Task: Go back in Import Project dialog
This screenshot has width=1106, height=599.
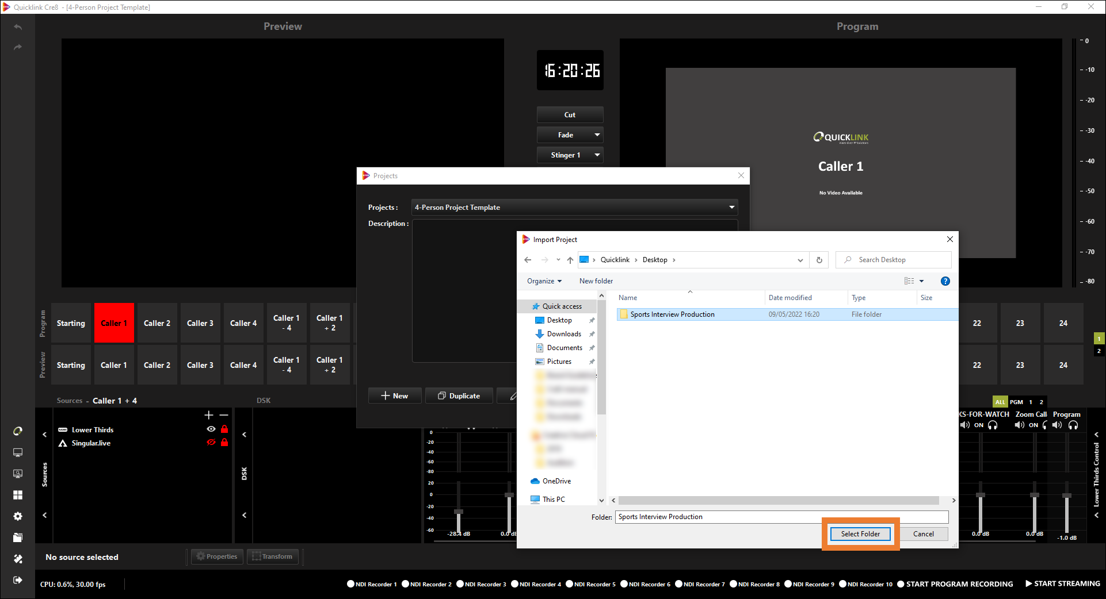Action: pos(528,260)
